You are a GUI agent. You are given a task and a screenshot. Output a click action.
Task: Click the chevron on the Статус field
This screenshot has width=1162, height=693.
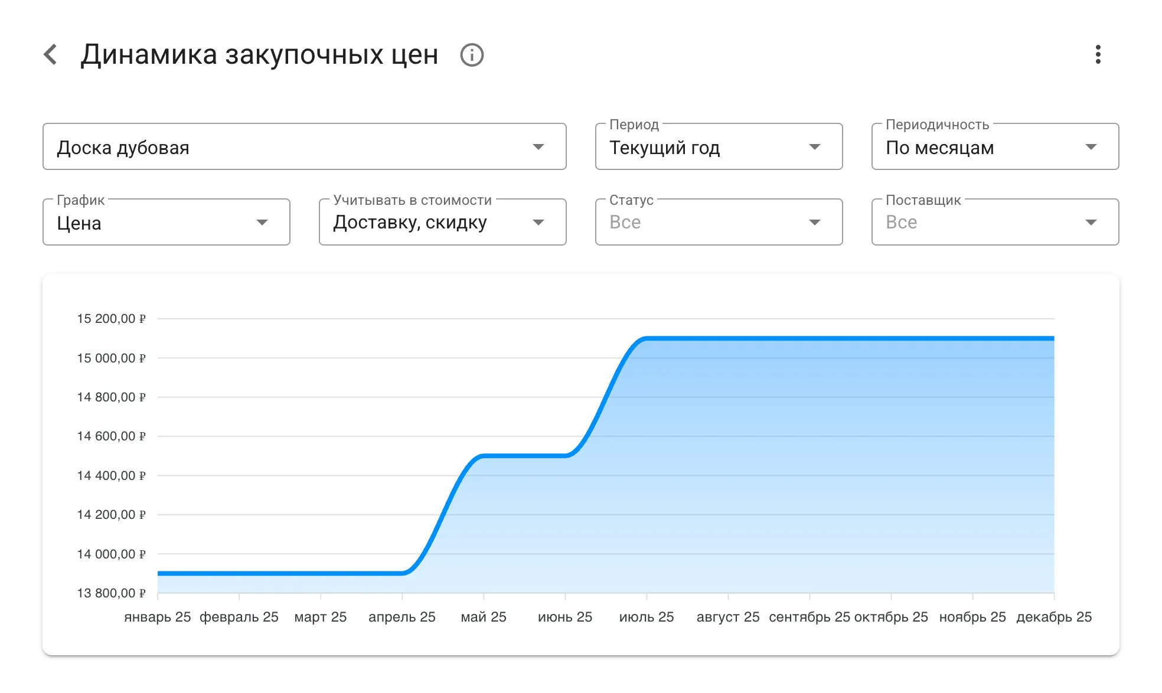pyautogui.click(x=815, y=222)
